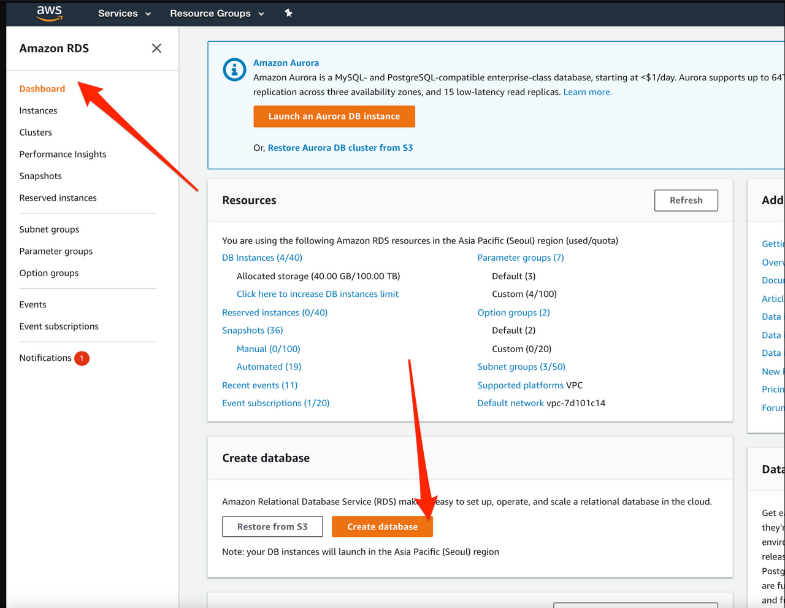This screenshot has width=785, height=608.
Task: Open Option groups (2) link
Action: point(514,312)
